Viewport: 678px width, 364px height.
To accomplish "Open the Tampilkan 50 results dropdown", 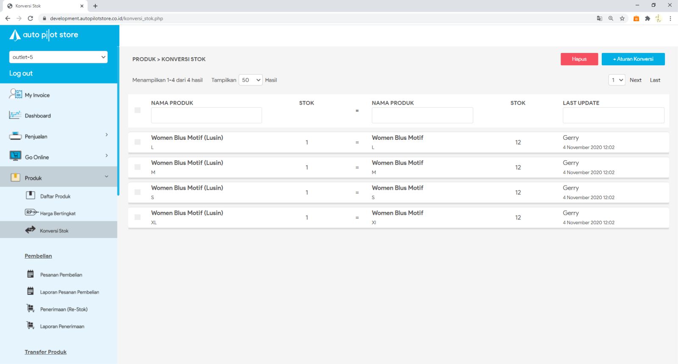I will 250,80.
